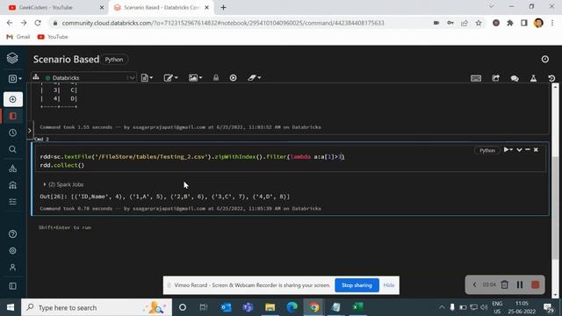562x316 pixels.
Task: Open the Help question mark icon
Action: click(12, 234)
